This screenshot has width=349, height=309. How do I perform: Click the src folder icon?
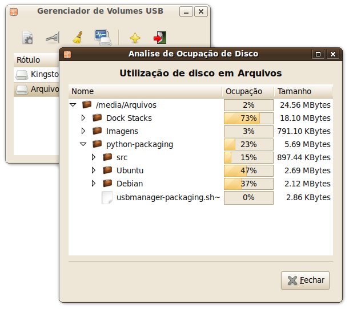(107, 157)
